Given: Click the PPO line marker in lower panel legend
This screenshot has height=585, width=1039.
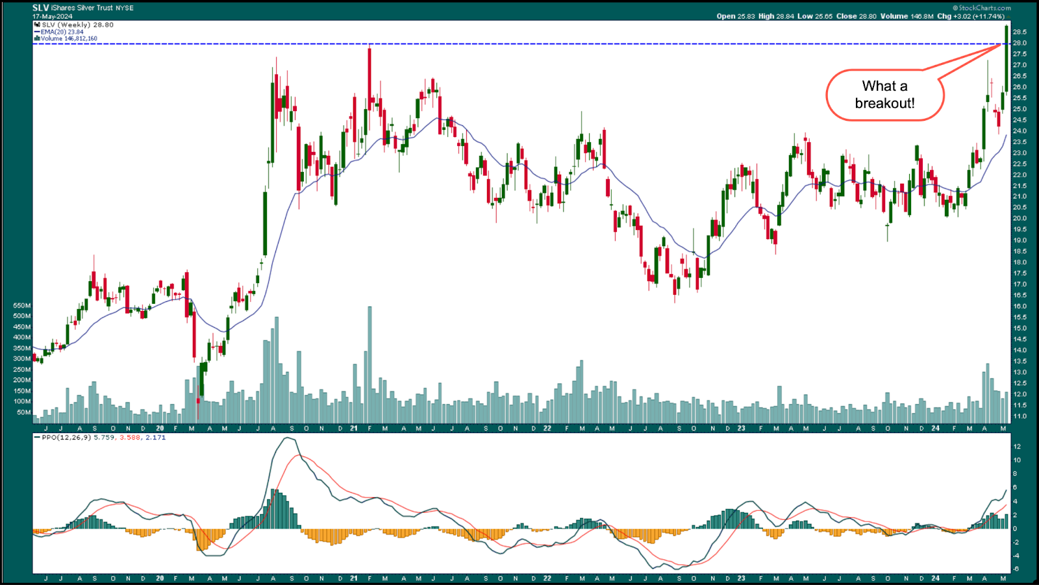Looking at the screenshot, I should click(37, 438).
